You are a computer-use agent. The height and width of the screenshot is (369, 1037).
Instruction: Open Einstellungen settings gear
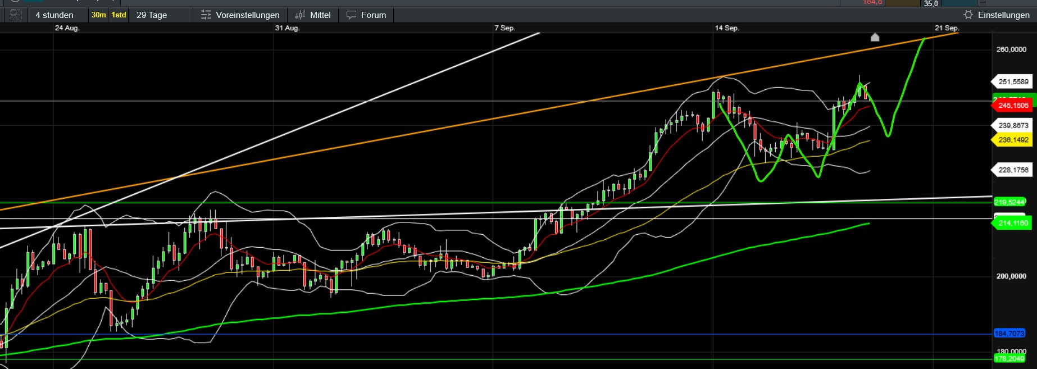[997, 15]
